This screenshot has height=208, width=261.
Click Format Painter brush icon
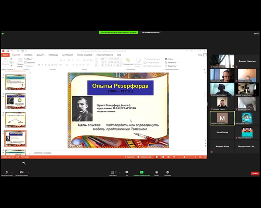coord(11,66)
